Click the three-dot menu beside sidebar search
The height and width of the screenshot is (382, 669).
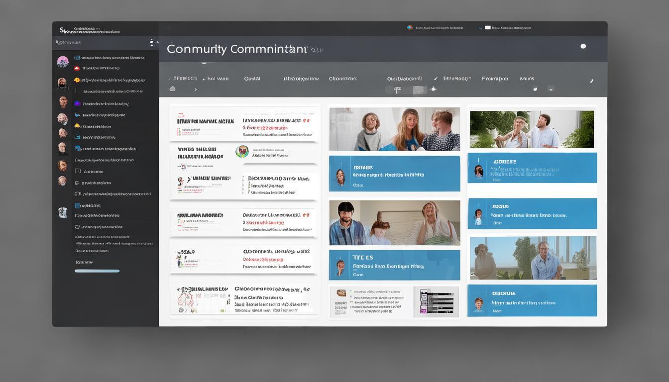(151, 43)
